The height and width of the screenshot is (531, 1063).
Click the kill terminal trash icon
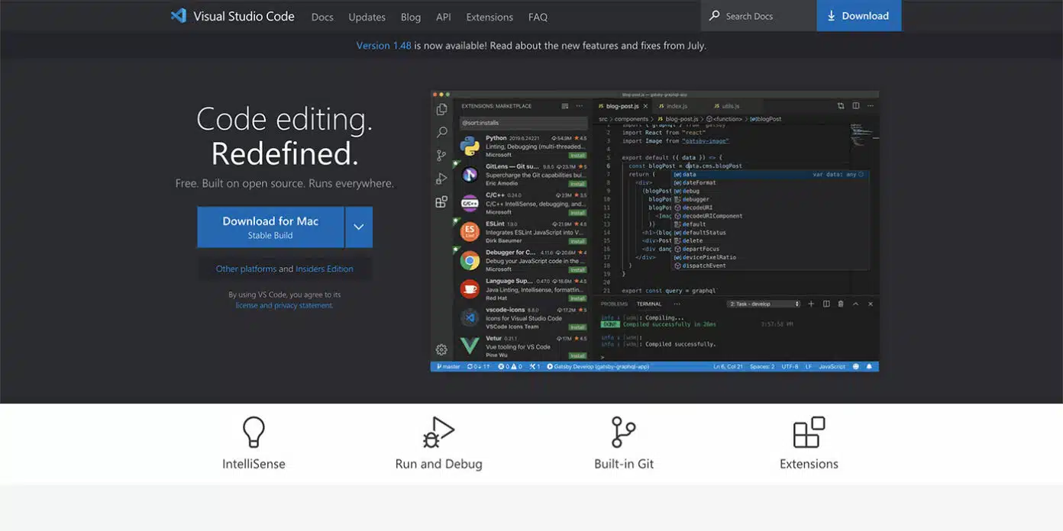(x=841, y=304)
